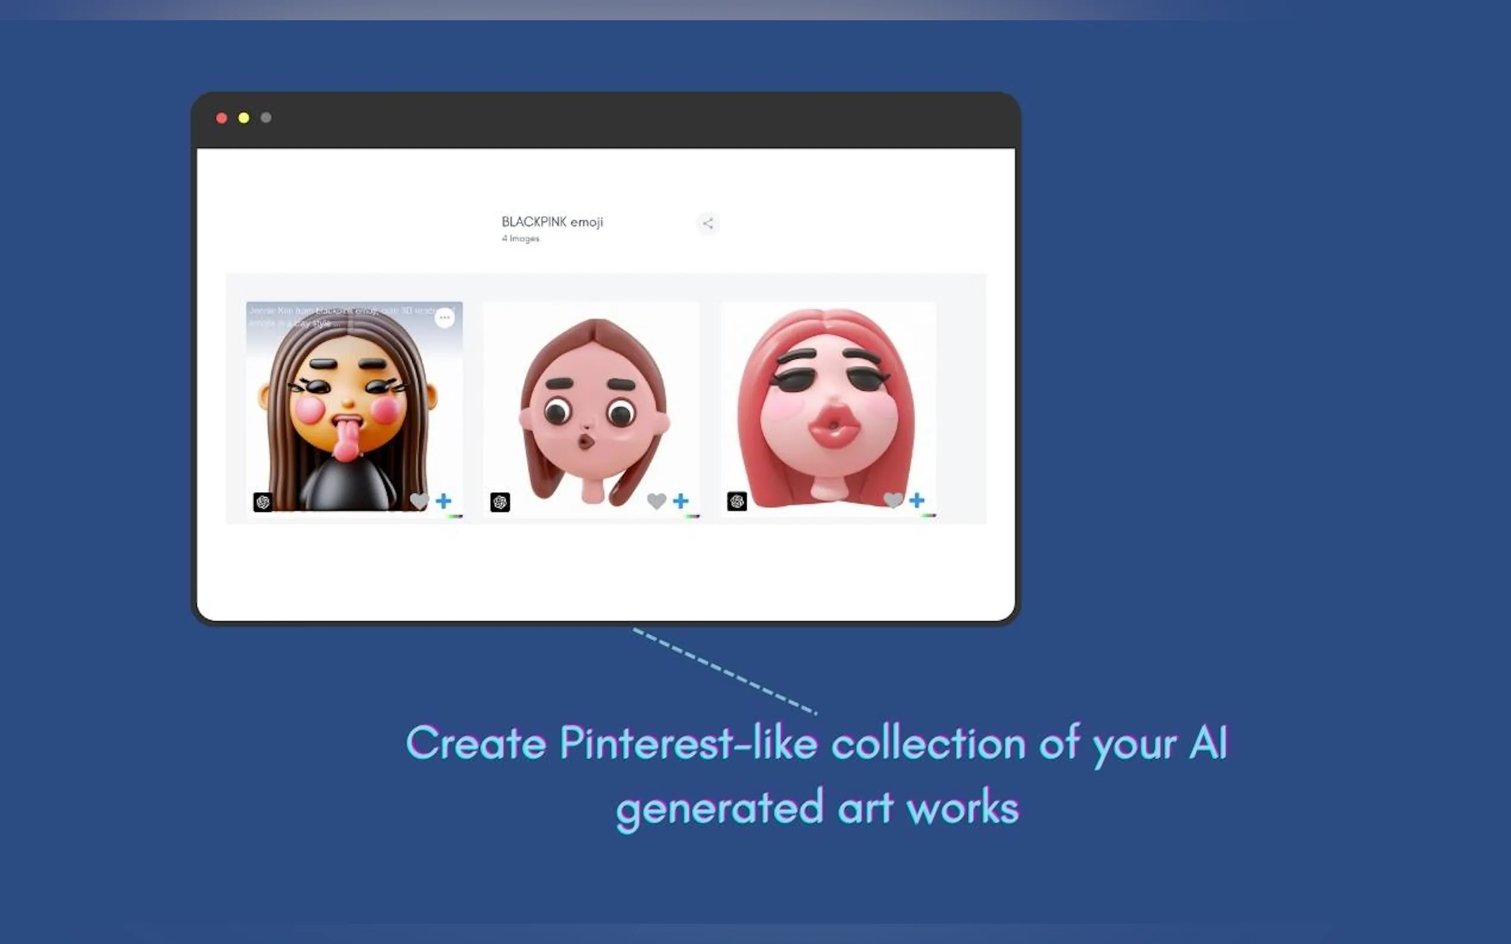Screen dimensions: 1511x944
Task: Click OpenAI logo badge on pink hair image
Action: tap(737, 501)
